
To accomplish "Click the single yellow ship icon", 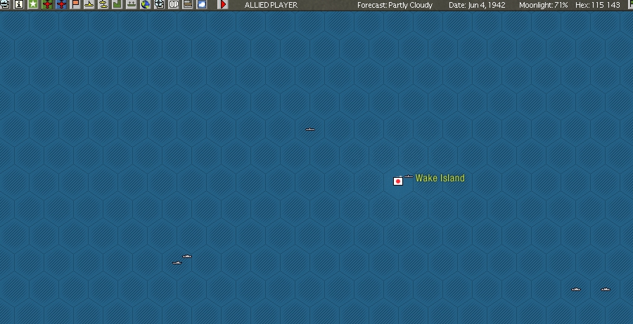I will tap(89, 4).
